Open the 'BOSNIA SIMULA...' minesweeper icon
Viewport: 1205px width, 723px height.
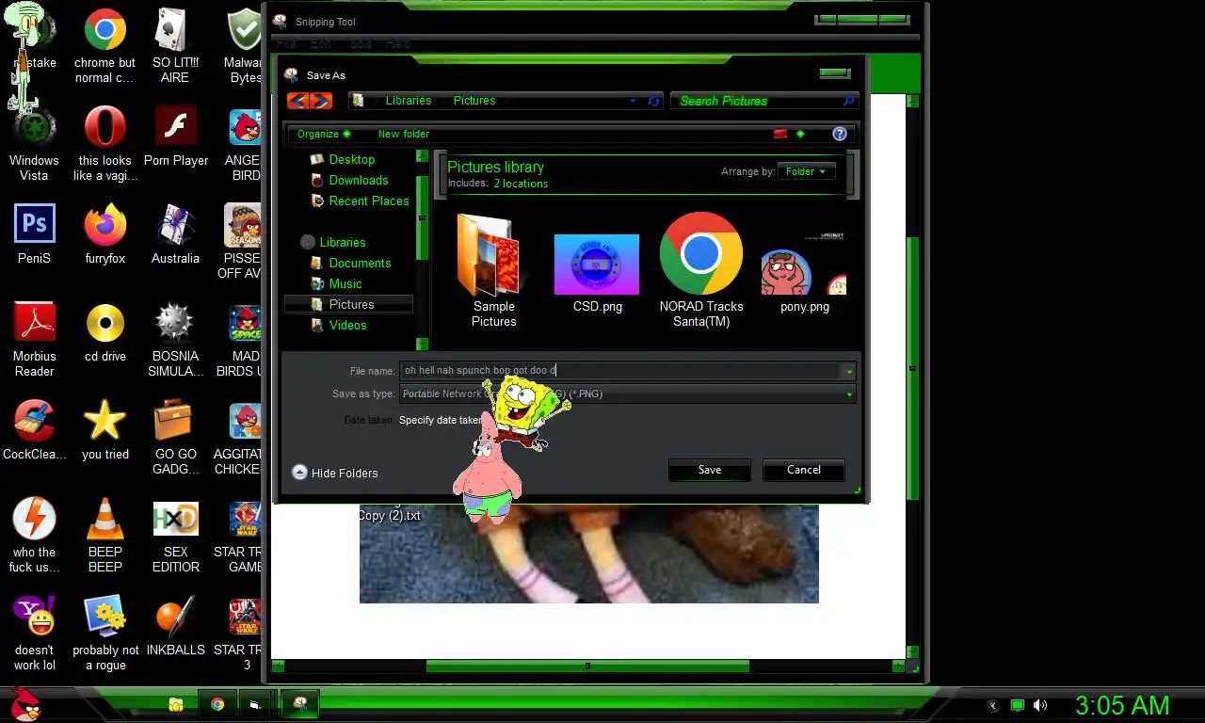[175, 340]
